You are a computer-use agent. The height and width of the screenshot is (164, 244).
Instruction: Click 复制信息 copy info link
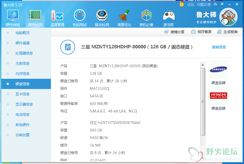coord(219,47)
